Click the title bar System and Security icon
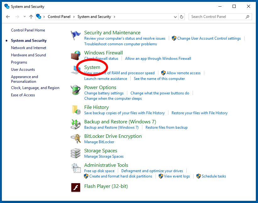Image resolution: width=258 pixels, height=203 pixels. pyautogui.click(x=7, y=6)
